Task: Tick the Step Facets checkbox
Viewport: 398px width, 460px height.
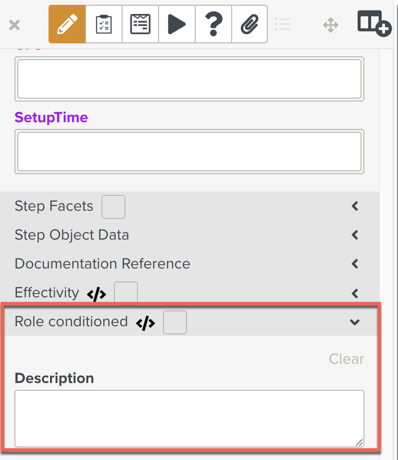Action: (113, 207)
